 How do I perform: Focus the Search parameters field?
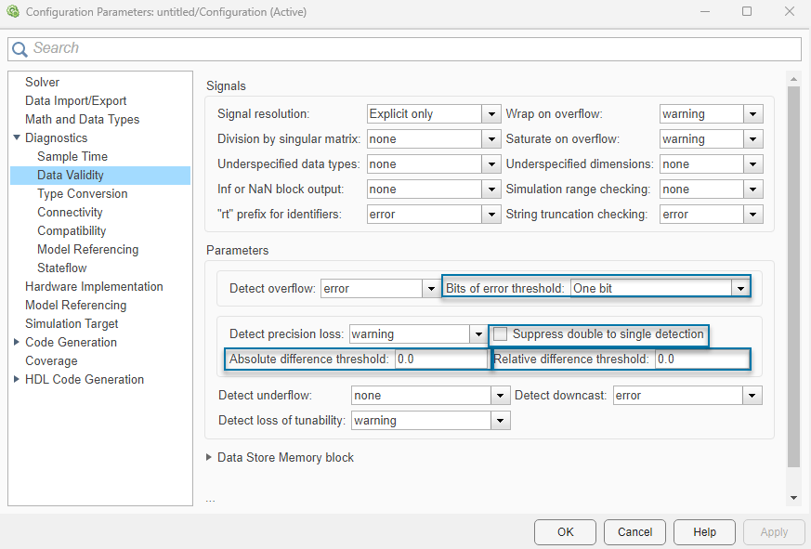[404, 49]
